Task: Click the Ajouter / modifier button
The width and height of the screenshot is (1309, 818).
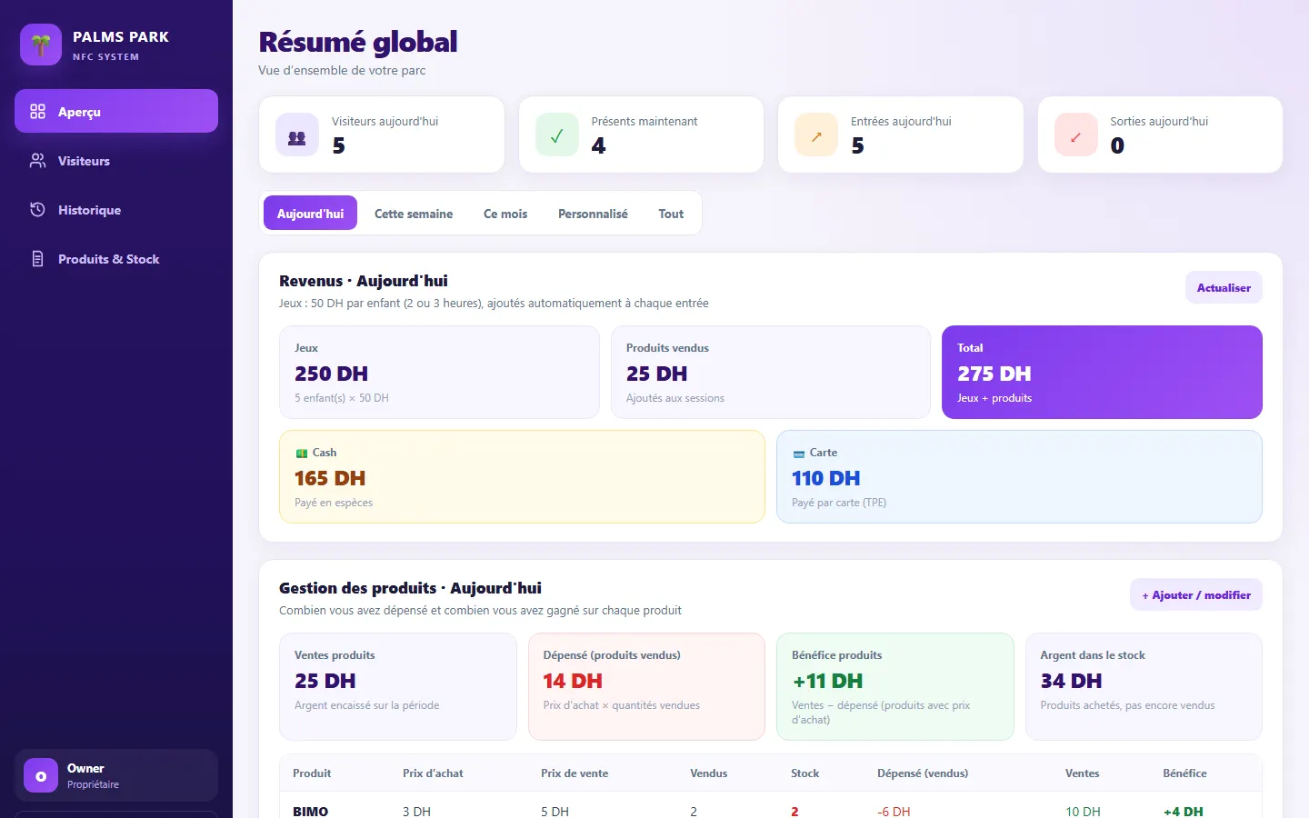Action: pos(1196,594)
